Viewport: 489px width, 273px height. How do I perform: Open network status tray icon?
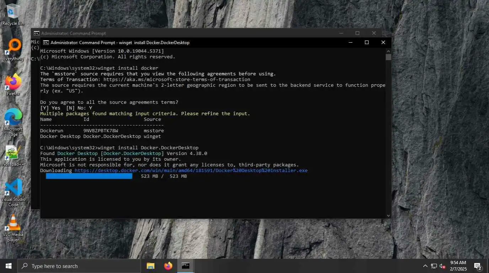tap(434, 266)
